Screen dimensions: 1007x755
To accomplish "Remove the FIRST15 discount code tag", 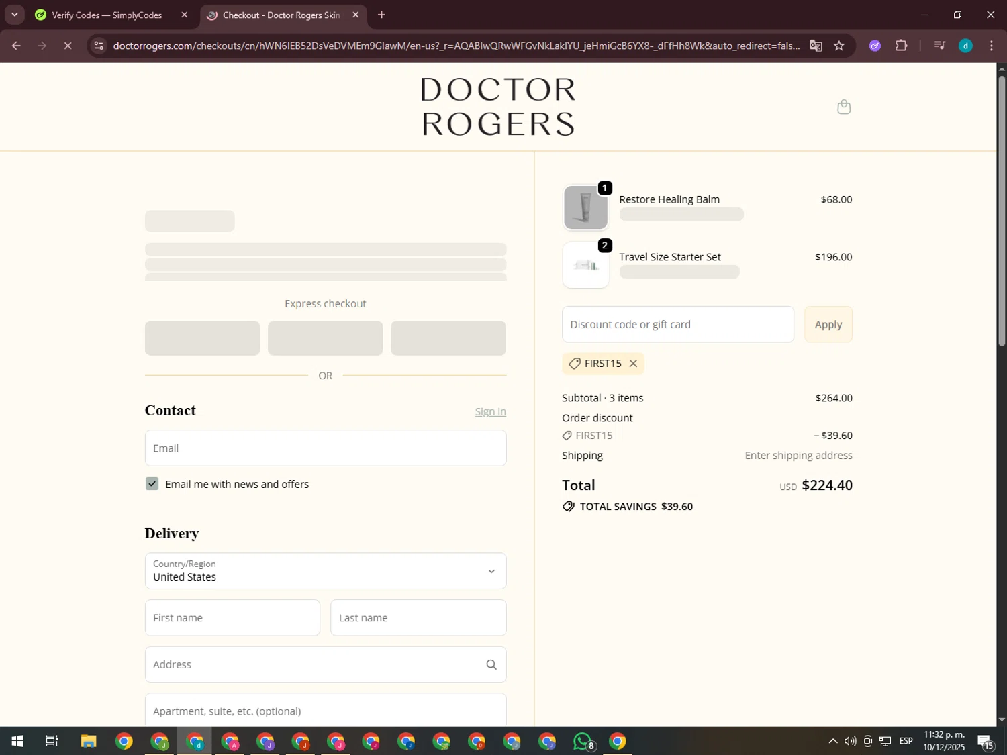I will pyautogui.click(x=633, y=364).
